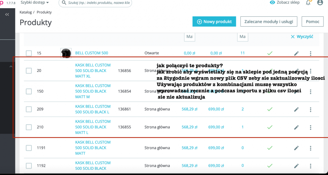The image size is (328, 175).
Task: Select checkbox for product 1192
Action: (x=29, y=165)
